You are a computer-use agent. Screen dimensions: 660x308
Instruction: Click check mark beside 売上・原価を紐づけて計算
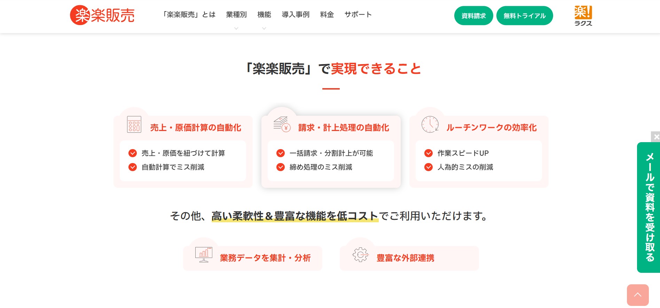(x=133, y=153)
